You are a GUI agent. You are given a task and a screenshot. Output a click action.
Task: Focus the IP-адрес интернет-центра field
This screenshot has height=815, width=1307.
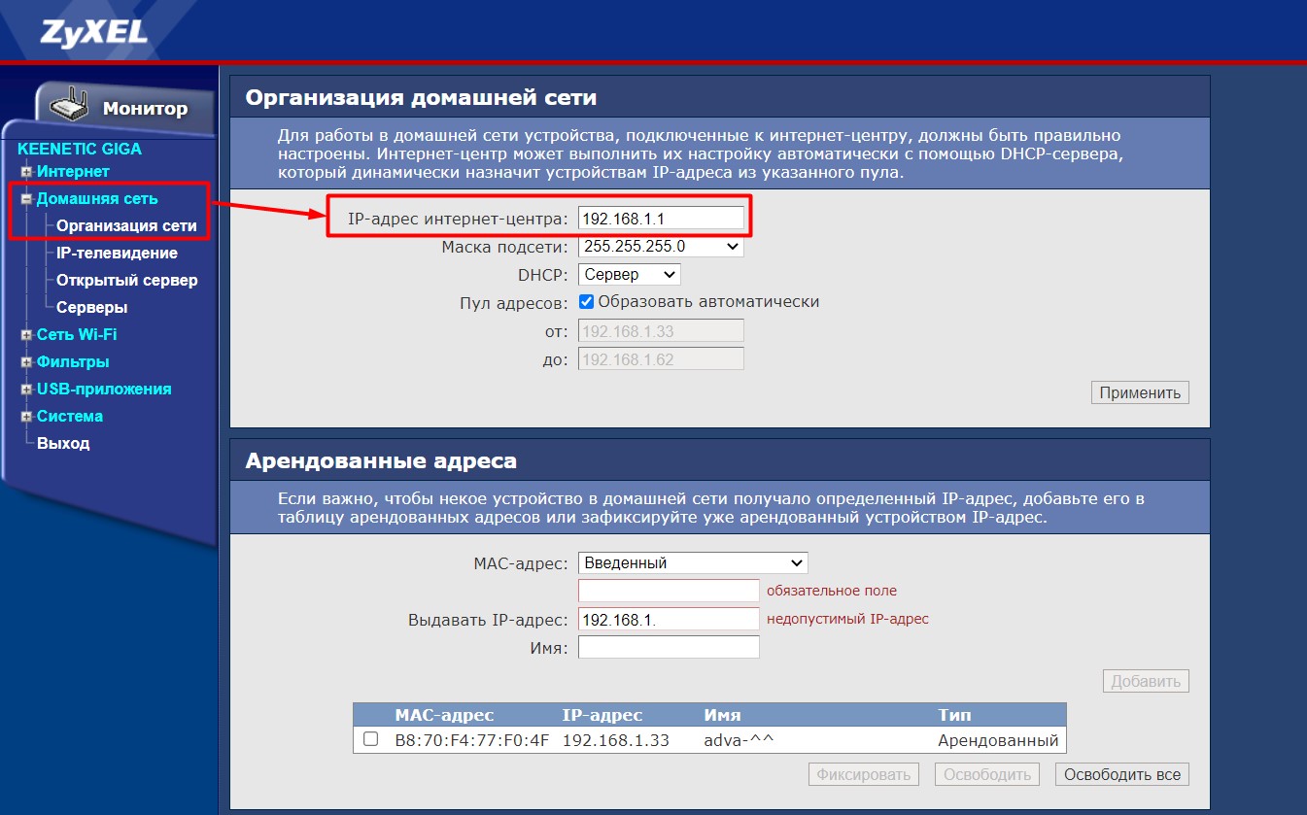(661, 219)
